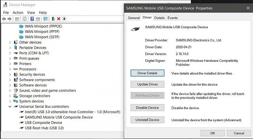Click the Ports (COM & LPT) icon
Viewport: 253px width, 139px height.
[x=16, y=53]
